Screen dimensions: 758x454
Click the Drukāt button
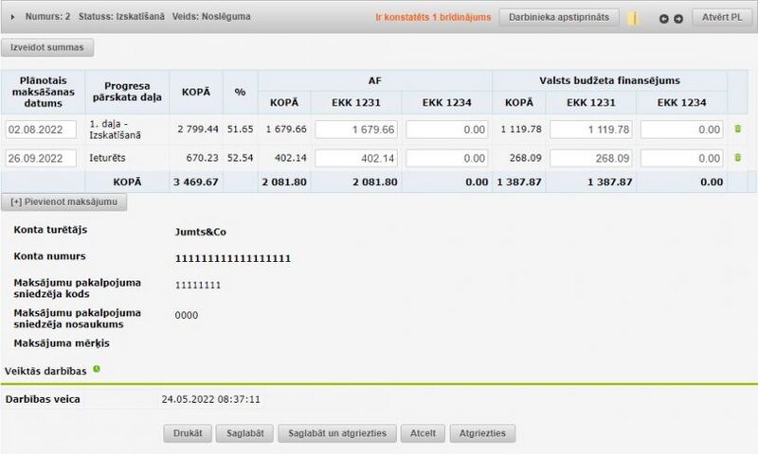pos(188,434)
